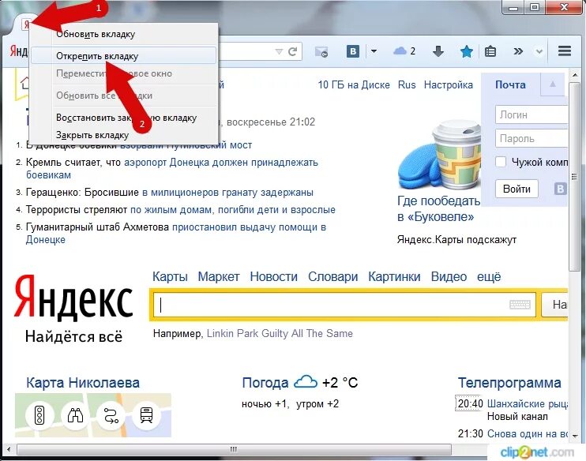Open news приостановил выдачу помощи
Screen dimensions: 586x461
click(249, 227)
